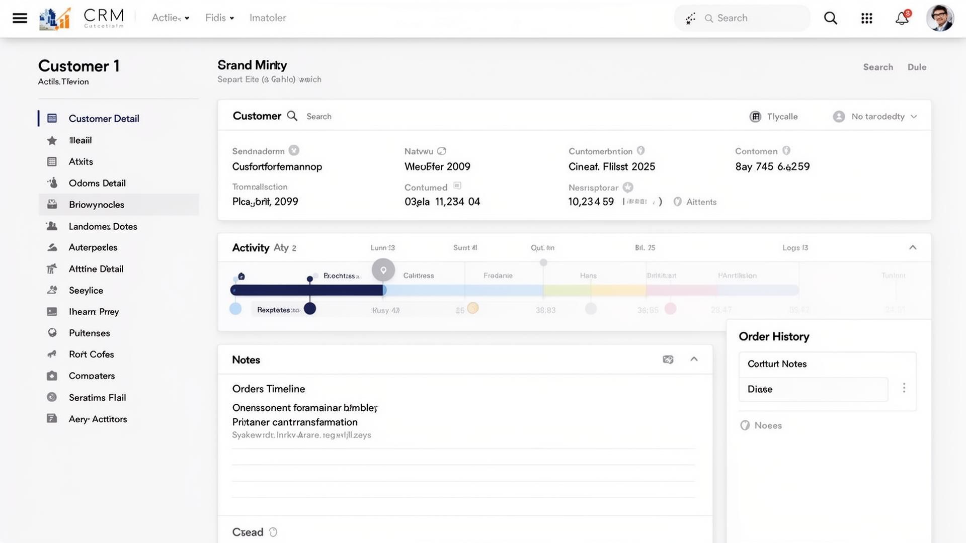The width and height of the screenshot is (966, 543).
Task: Expand the No tarodedty dropdown
Action: click(x=875, y=117)
